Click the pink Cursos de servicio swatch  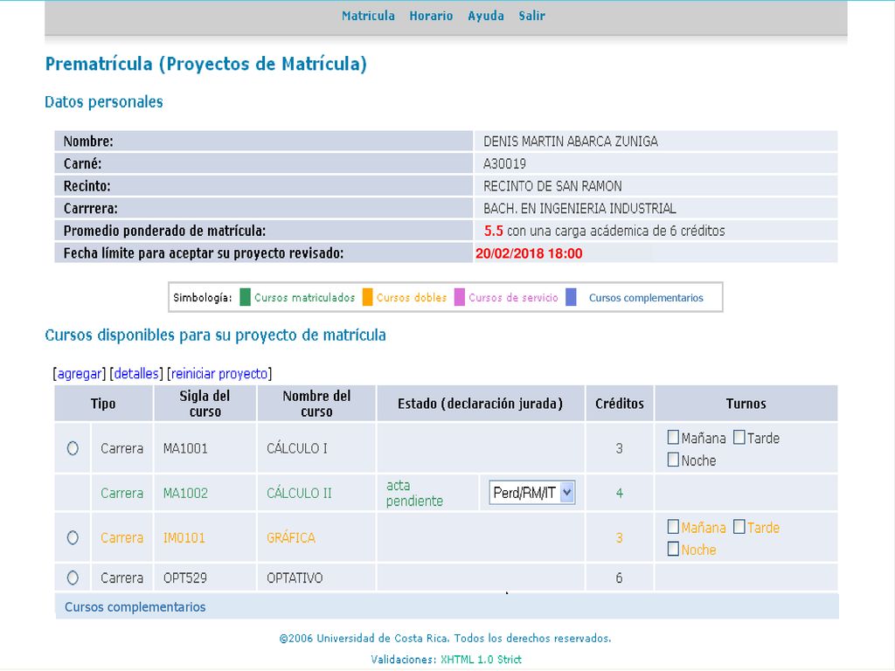460,297
